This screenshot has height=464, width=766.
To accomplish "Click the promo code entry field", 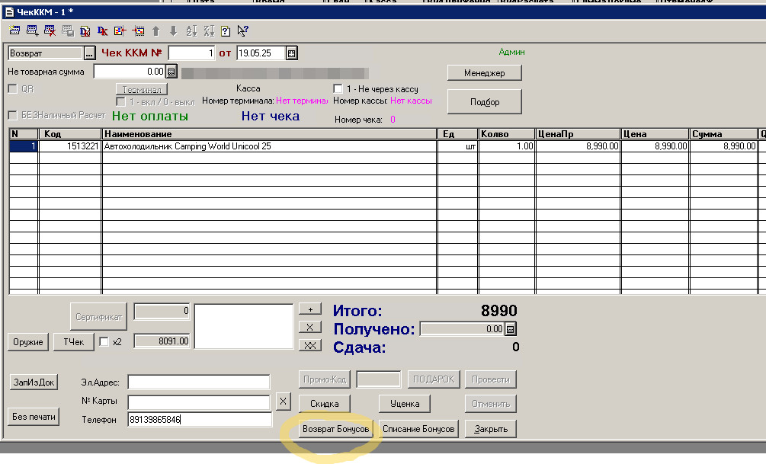I will click(379, 379).
